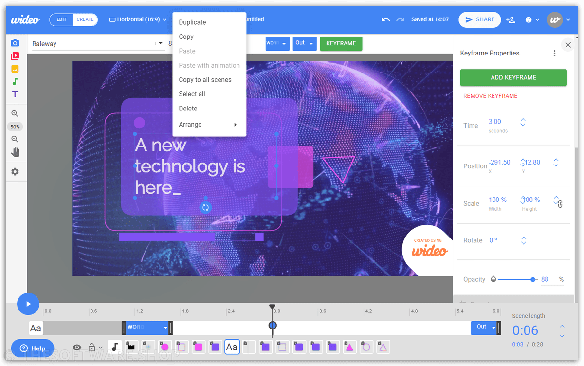
Task: Click the zoom out magnifier icon
Action: click(x=15, y=140)
